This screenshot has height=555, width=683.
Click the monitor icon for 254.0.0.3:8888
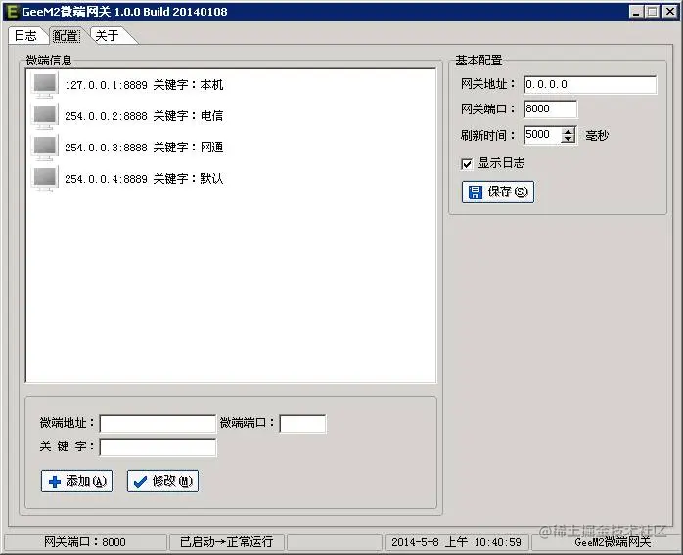coord(45,148)
